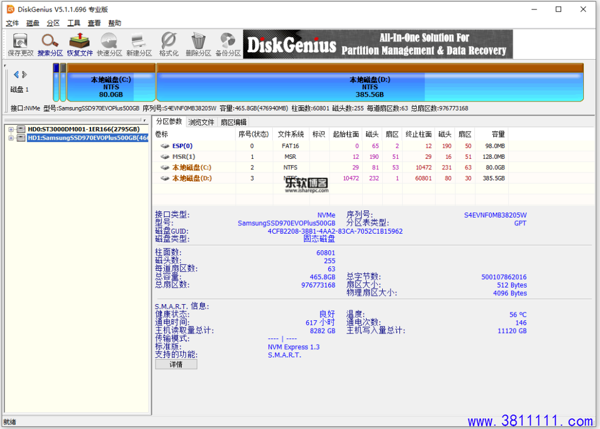
Task: Expand the HD1:SamsungSSD970EVOPlus tree node
Action: click(11, 138)
